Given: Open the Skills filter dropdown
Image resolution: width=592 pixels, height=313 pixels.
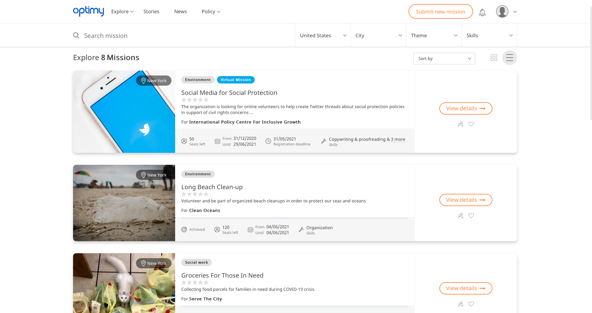Looking at the screenshot, I should coord(489,35).
